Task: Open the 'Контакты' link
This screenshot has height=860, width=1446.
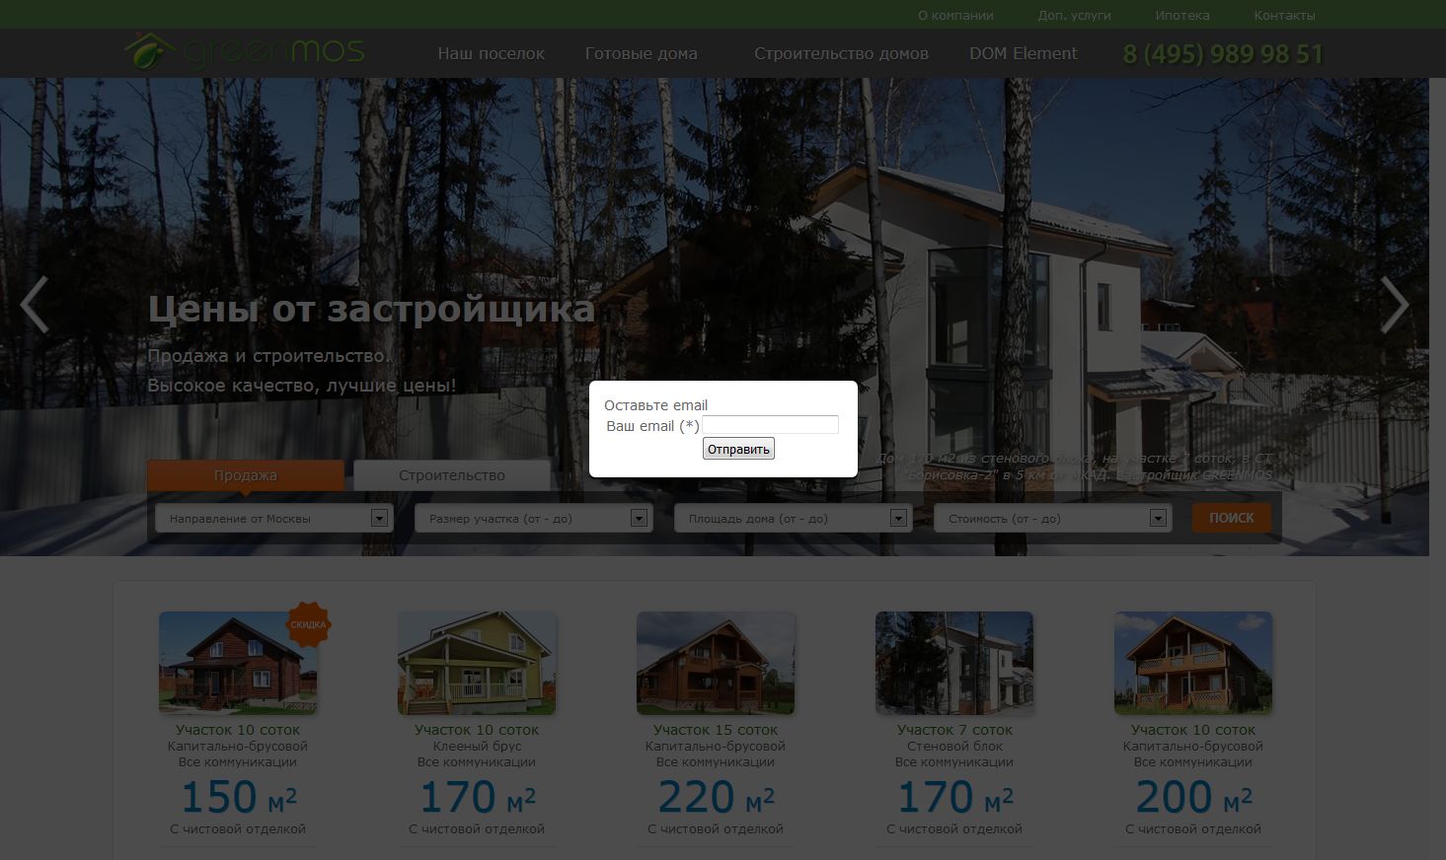Action: click(x=1284, y=15)
